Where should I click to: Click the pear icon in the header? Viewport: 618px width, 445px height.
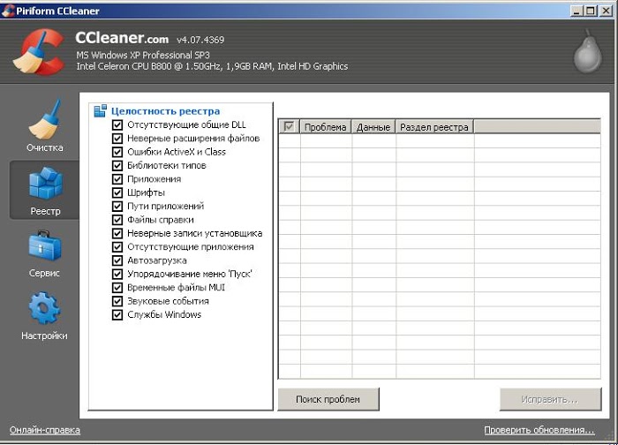(x=587, y=51)
